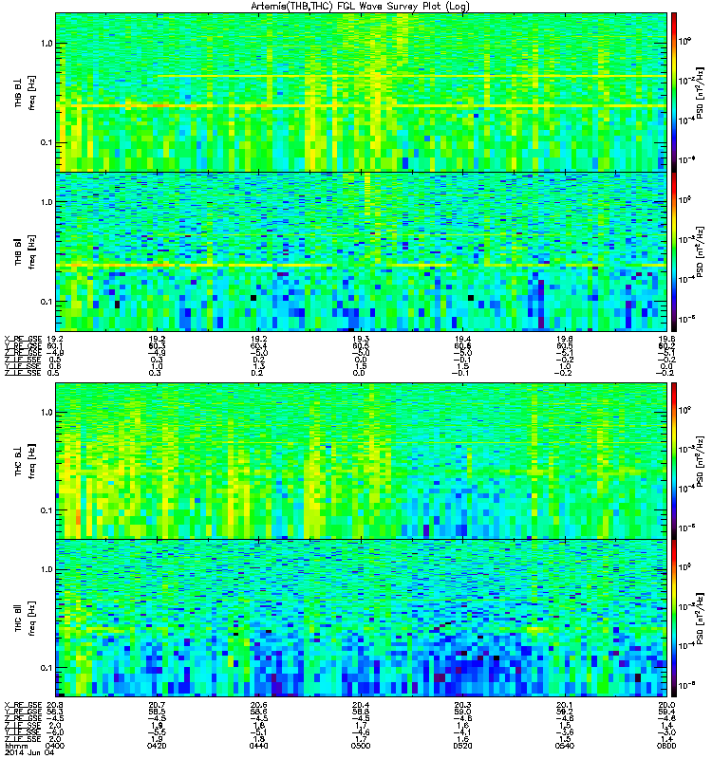Click the PSD [nT²/Hz] label of THB B∥ color bar
This screenshot has width=712, height=759.
pos(702,251)
